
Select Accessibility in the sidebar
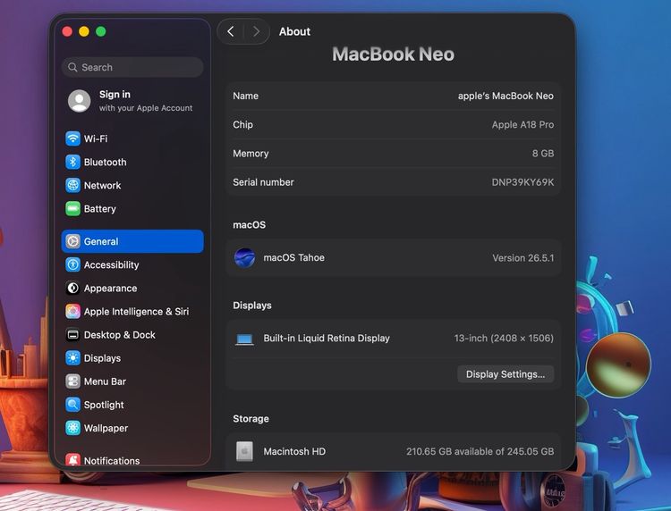132,265
